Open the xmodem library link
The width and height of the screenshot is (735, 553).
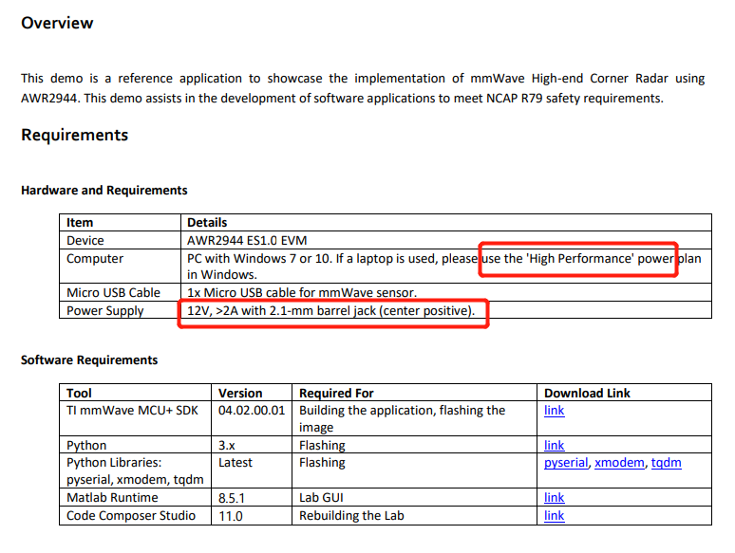coord(619,463)
